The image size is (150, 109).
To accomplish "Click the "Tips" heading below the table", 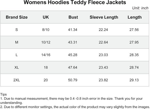I will click(x=3, y=95).
